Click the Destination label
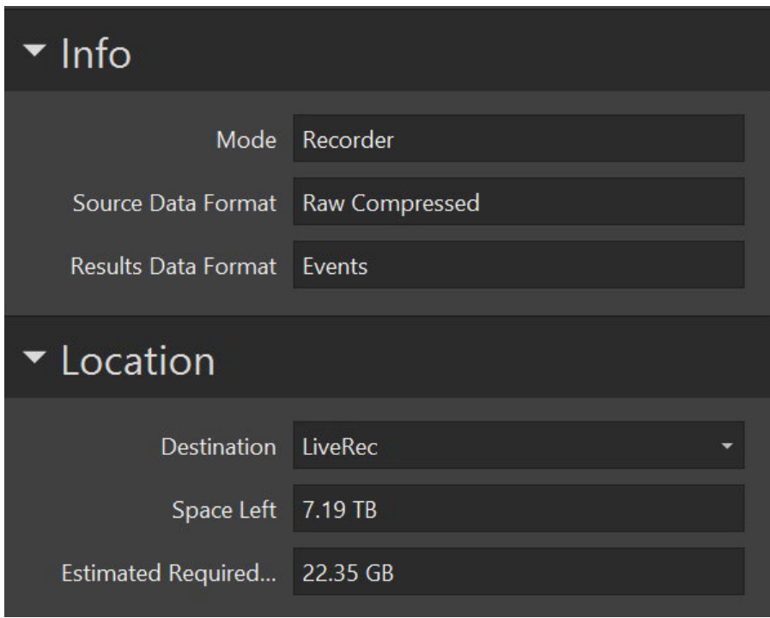Image resolution: width=770 pixels, height=618 pixels. point(219,446)
